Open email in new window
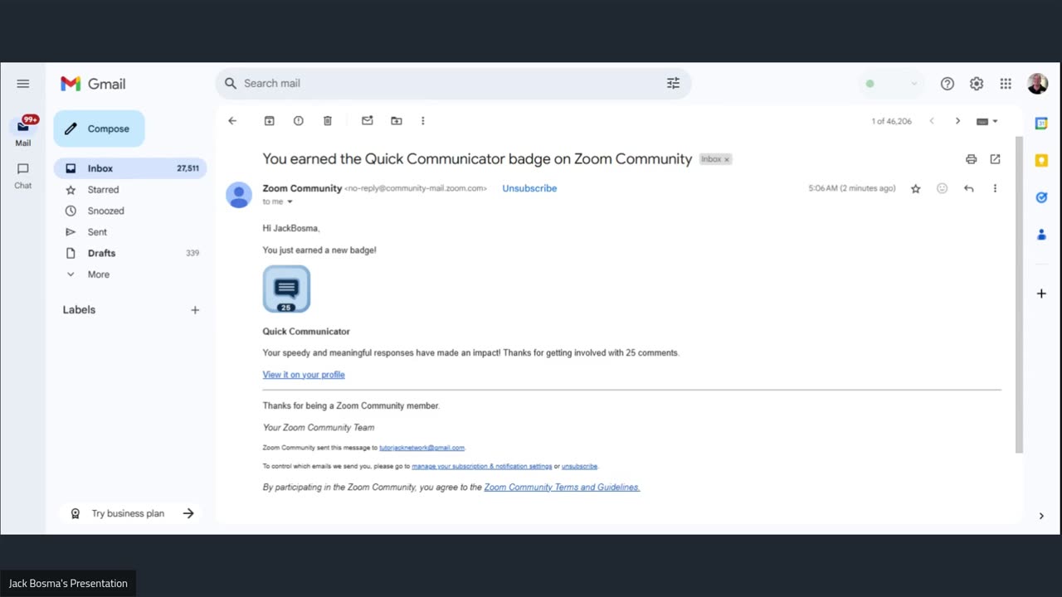 click(x=996, y=159)
